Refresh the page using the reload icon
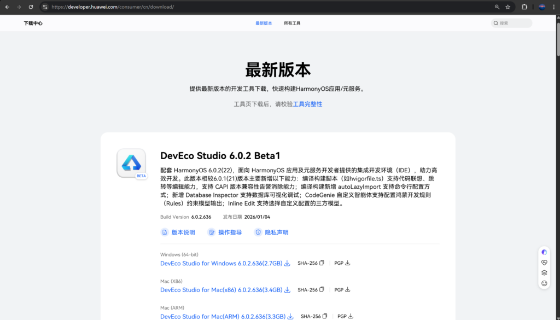Viewport: 560px width, 320px height. pos(31,7)
